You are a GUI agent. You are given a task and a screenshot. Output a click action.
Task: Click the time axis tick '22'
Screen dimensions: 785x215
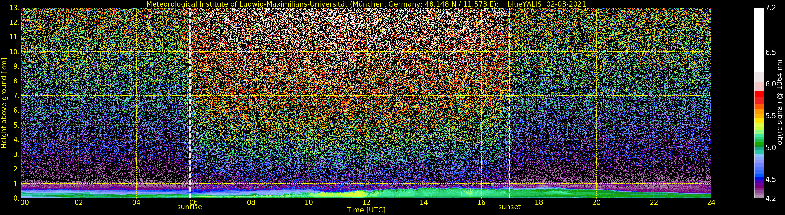(x=654, y=202)
